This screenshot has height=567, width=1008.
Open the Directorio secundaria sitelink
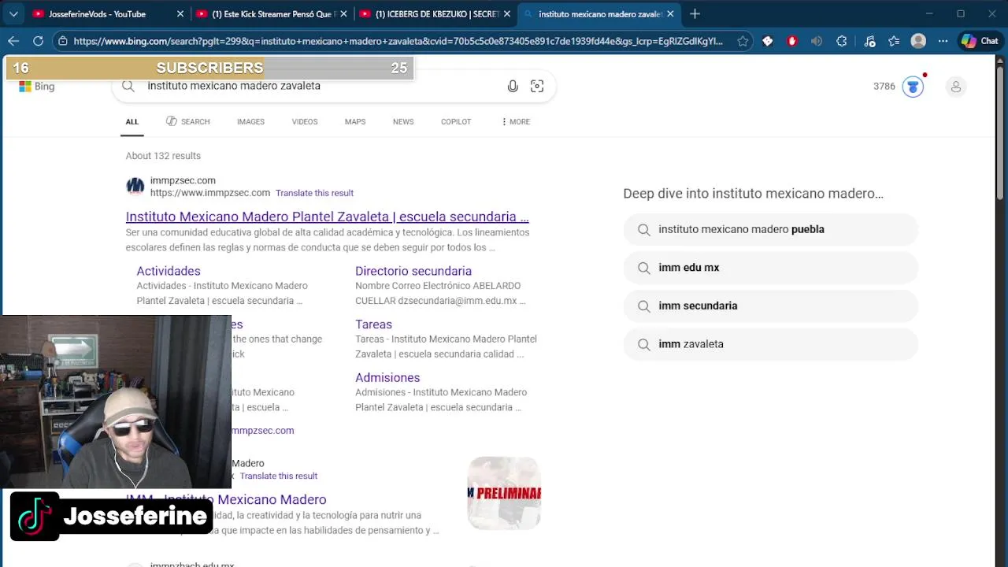pos(413,271)
